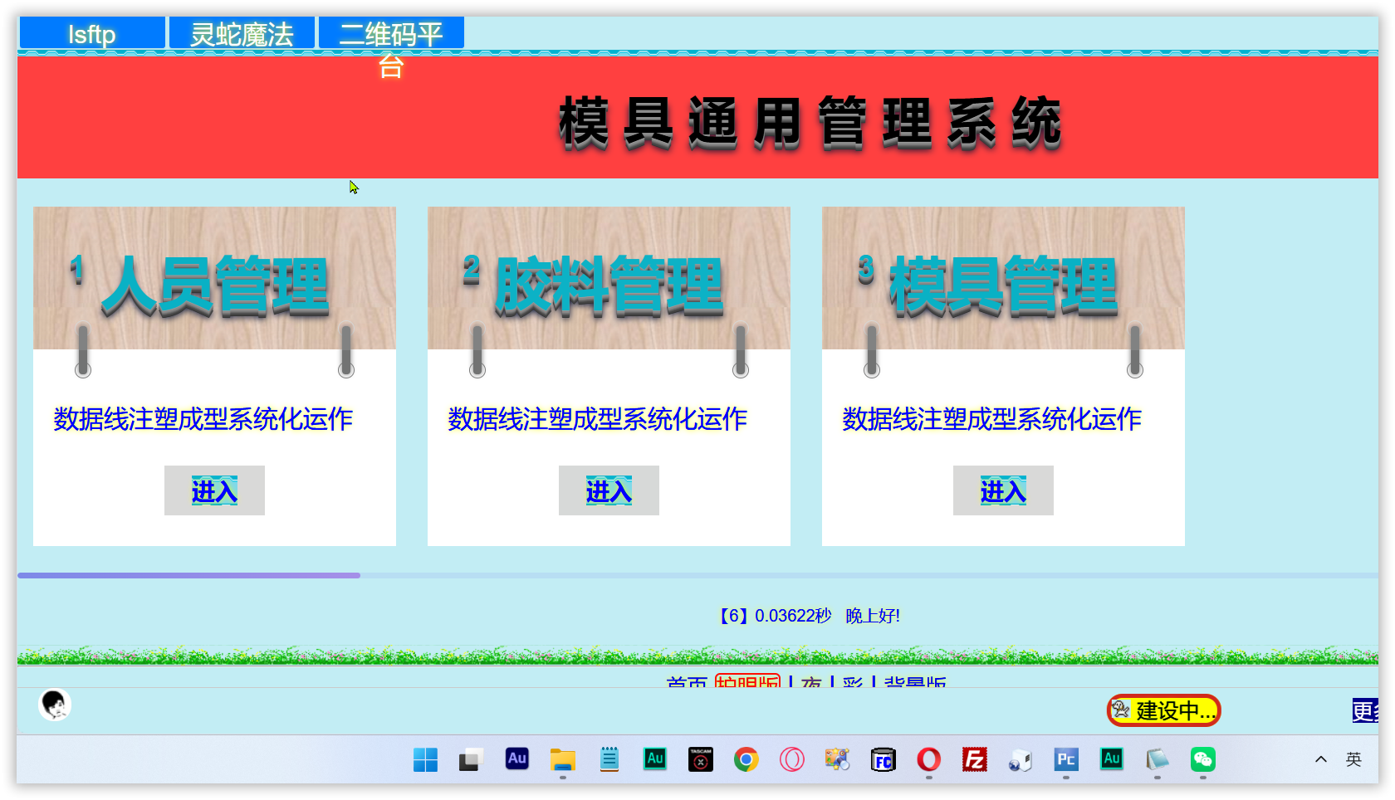Click the horizontal scrollbar thumb below the cards
Viewport: 1395px width, 800px height.
[x=188, y=575]
